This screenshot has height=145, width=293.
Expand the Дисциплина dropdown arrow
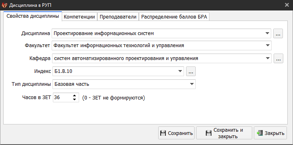tap(267, 33)
